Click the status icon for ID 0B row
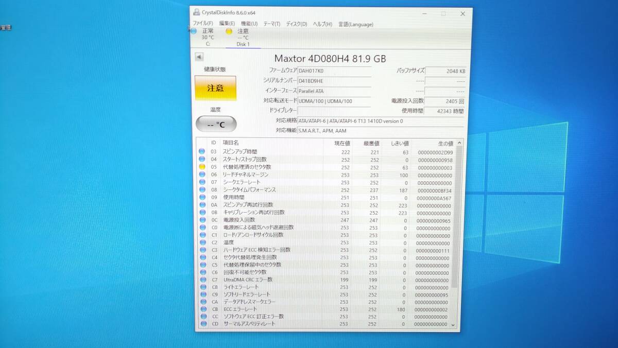The image size is (618, 348). tap(202, 212)
